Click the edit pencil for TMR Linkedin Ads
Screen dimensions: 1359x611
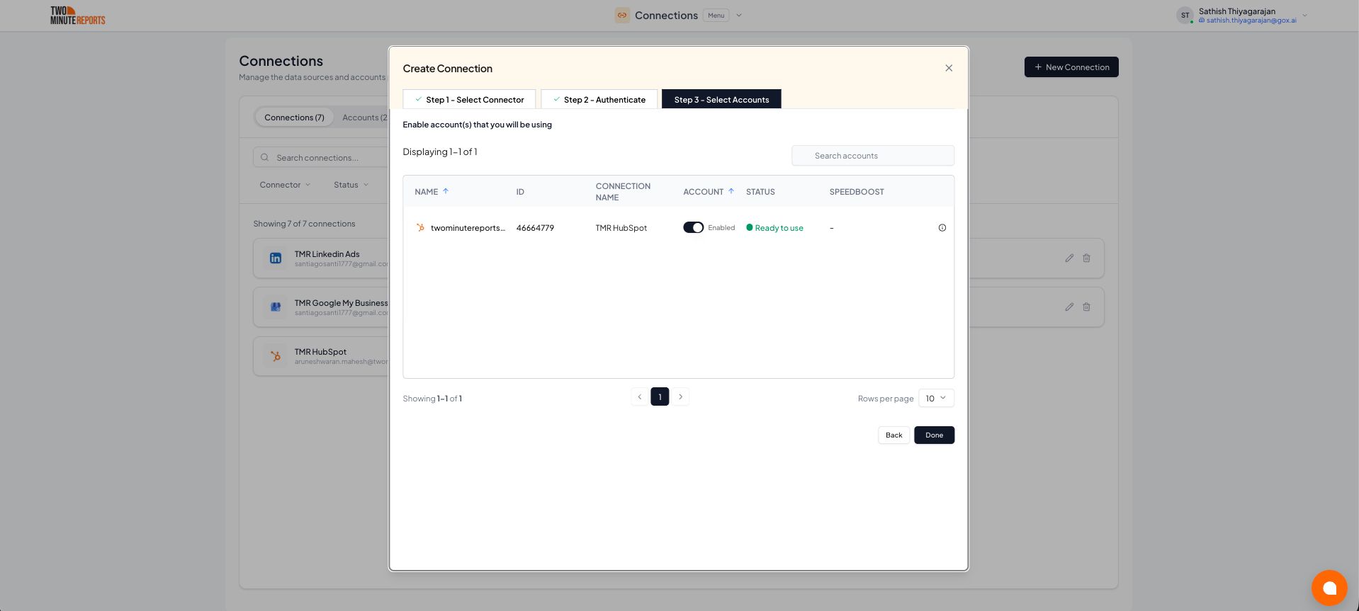tap(1068, 258)
